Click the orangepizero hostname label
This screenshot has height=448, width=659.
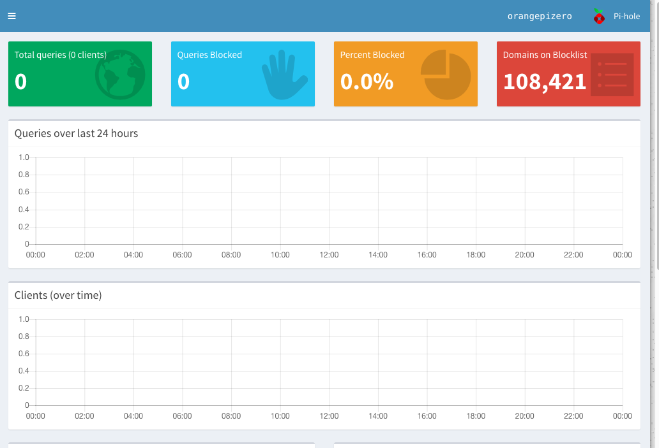[540, 16]
